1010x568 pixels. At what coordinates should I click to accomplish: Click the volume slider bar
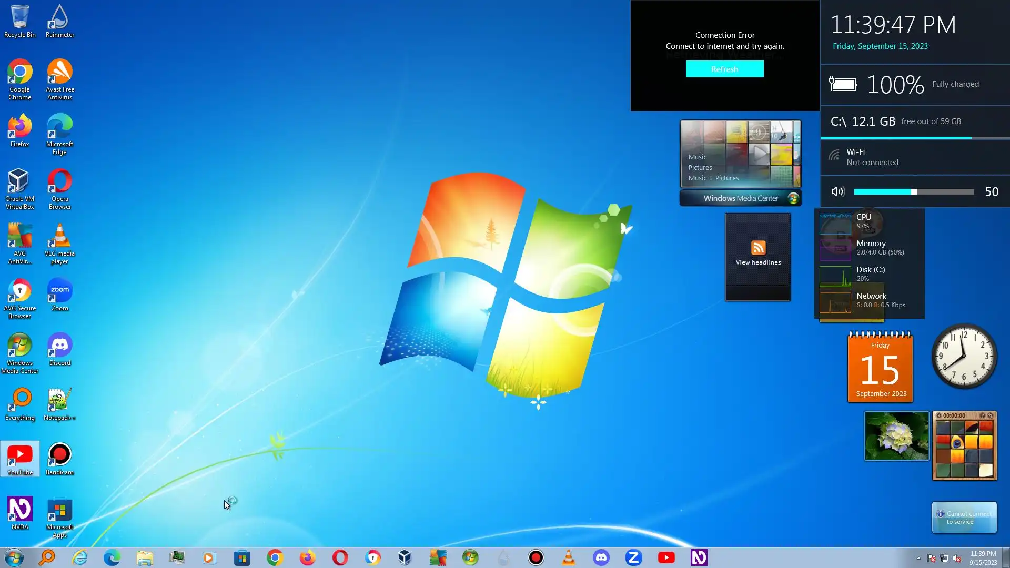[914, 192]
